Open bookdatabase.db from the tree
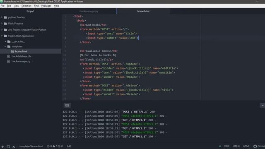 click(x=21, y=56)
